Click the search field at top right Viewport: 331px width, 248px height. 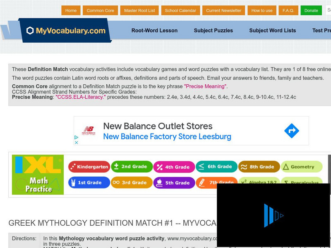(328, 10)
